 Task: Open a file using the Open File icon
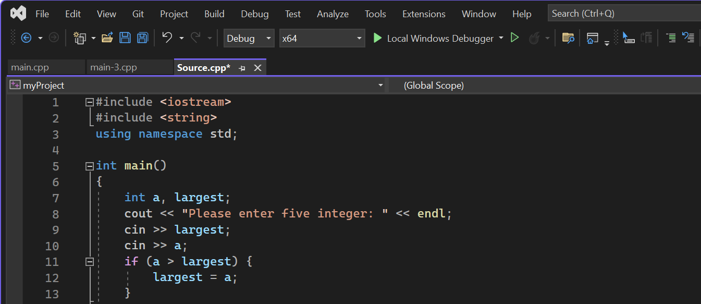point(106,38)
